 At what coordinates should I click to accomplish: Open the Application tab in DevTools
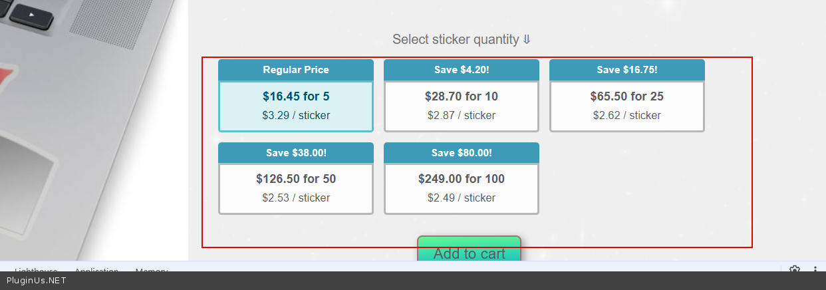point(96,269)
